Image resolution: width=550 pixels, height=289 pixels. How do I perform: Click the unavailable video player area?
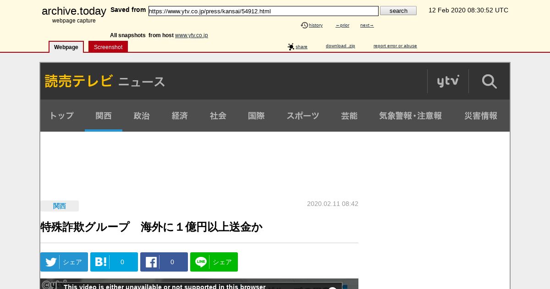point(199,284)
